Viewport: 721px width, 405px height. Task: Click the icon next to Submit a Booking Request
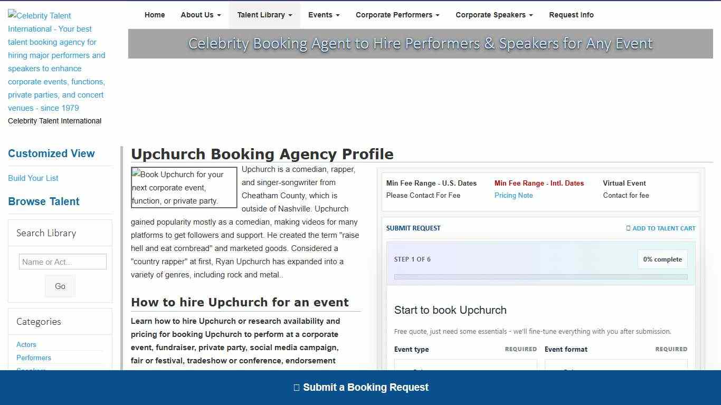coord(296,387)
